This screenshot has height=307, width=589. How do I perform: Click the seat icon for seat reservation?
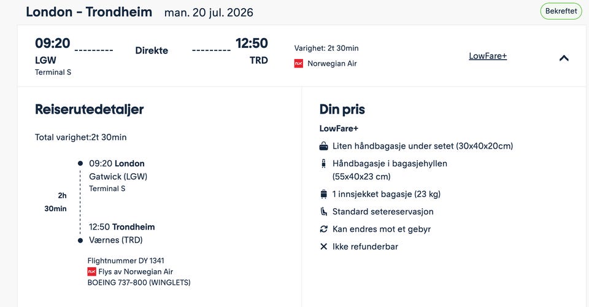coord(323,212)
